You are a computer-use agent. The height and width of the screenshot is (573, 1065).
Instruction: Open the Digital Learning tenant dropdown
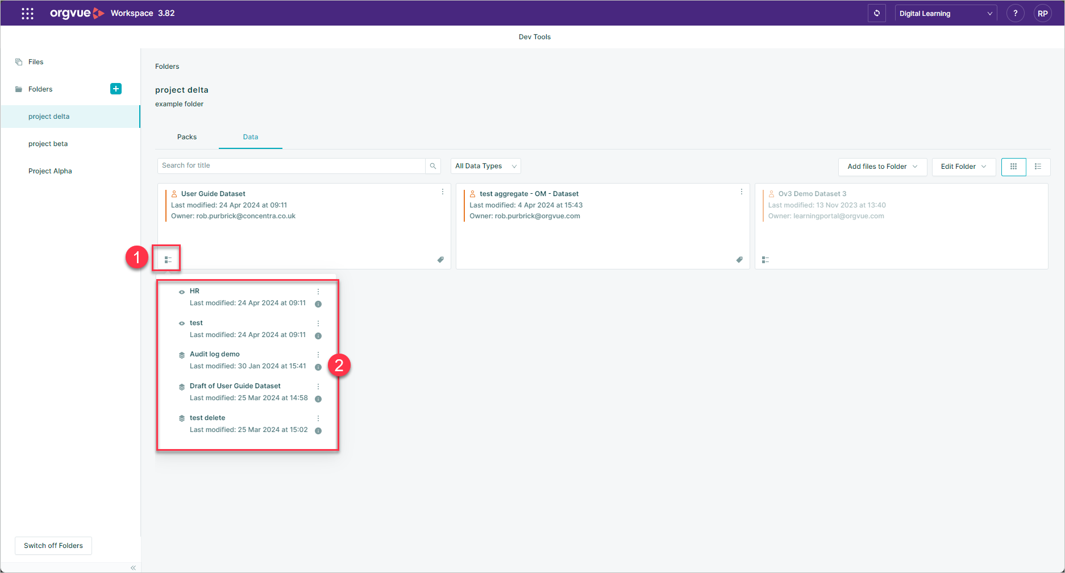(x=946, y=13)
